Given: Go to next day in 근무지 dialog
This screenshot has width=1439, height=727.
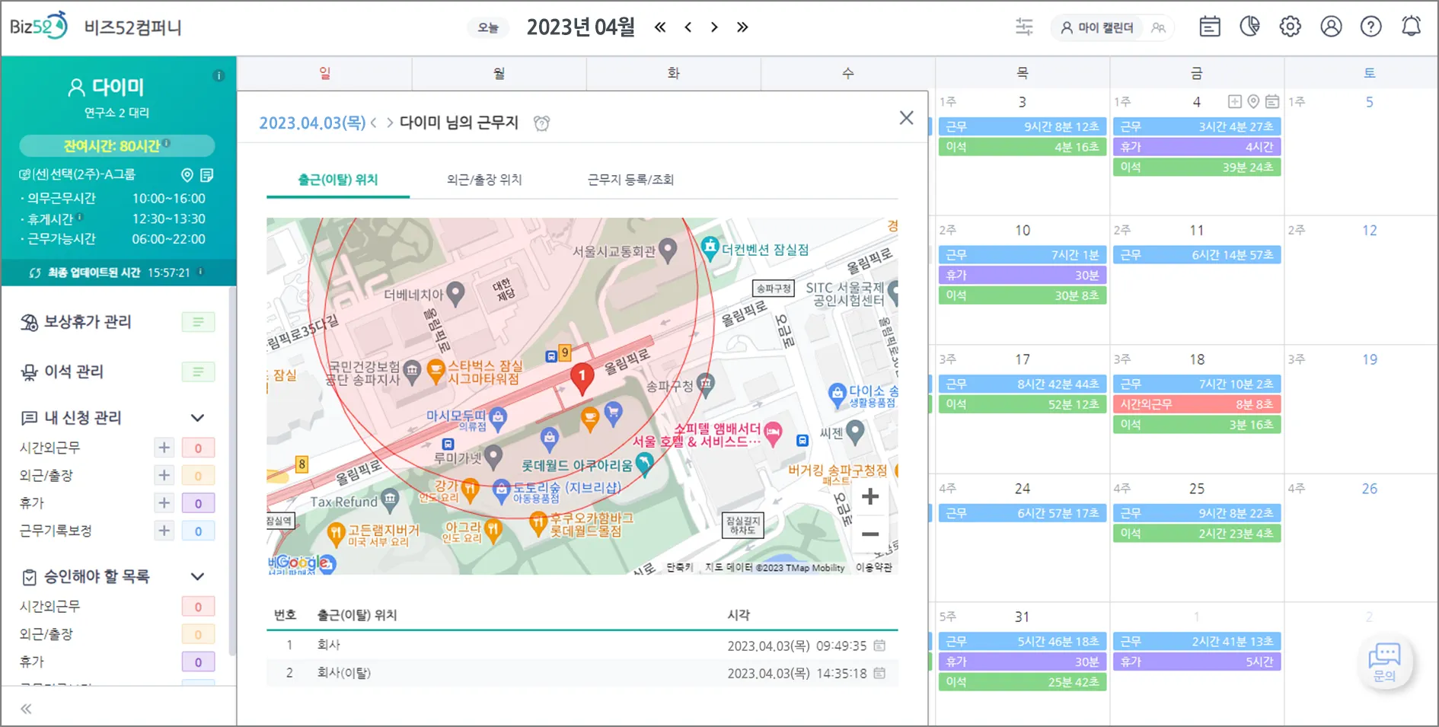Looking at the screenshot, I should (x=390, y=123).
